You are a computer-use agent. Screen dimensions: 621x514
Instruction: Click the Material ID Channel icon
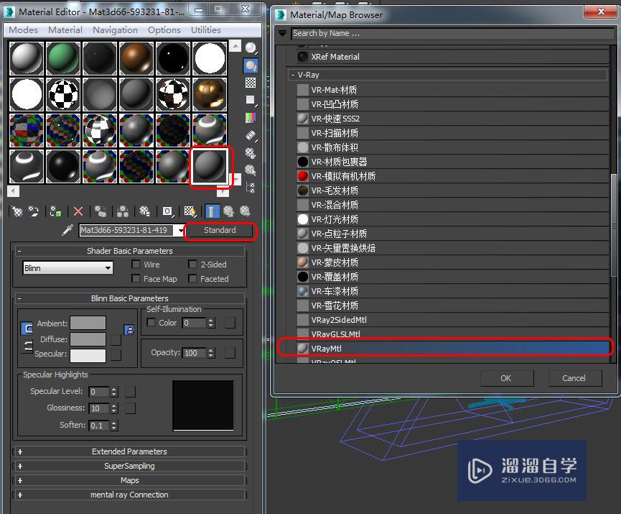167,211
